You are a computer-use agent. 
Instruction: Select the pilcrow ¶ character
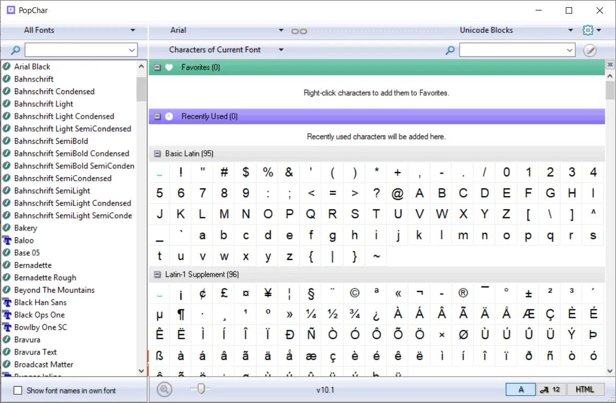181,314
